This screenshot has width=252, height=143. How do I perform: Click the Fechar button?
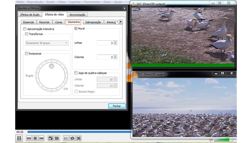pyautogui.click(x=117, y=106)
